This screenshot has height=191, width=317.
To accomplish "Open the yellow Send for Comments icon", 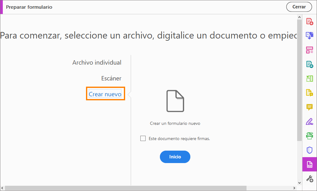I will point(310,93).
